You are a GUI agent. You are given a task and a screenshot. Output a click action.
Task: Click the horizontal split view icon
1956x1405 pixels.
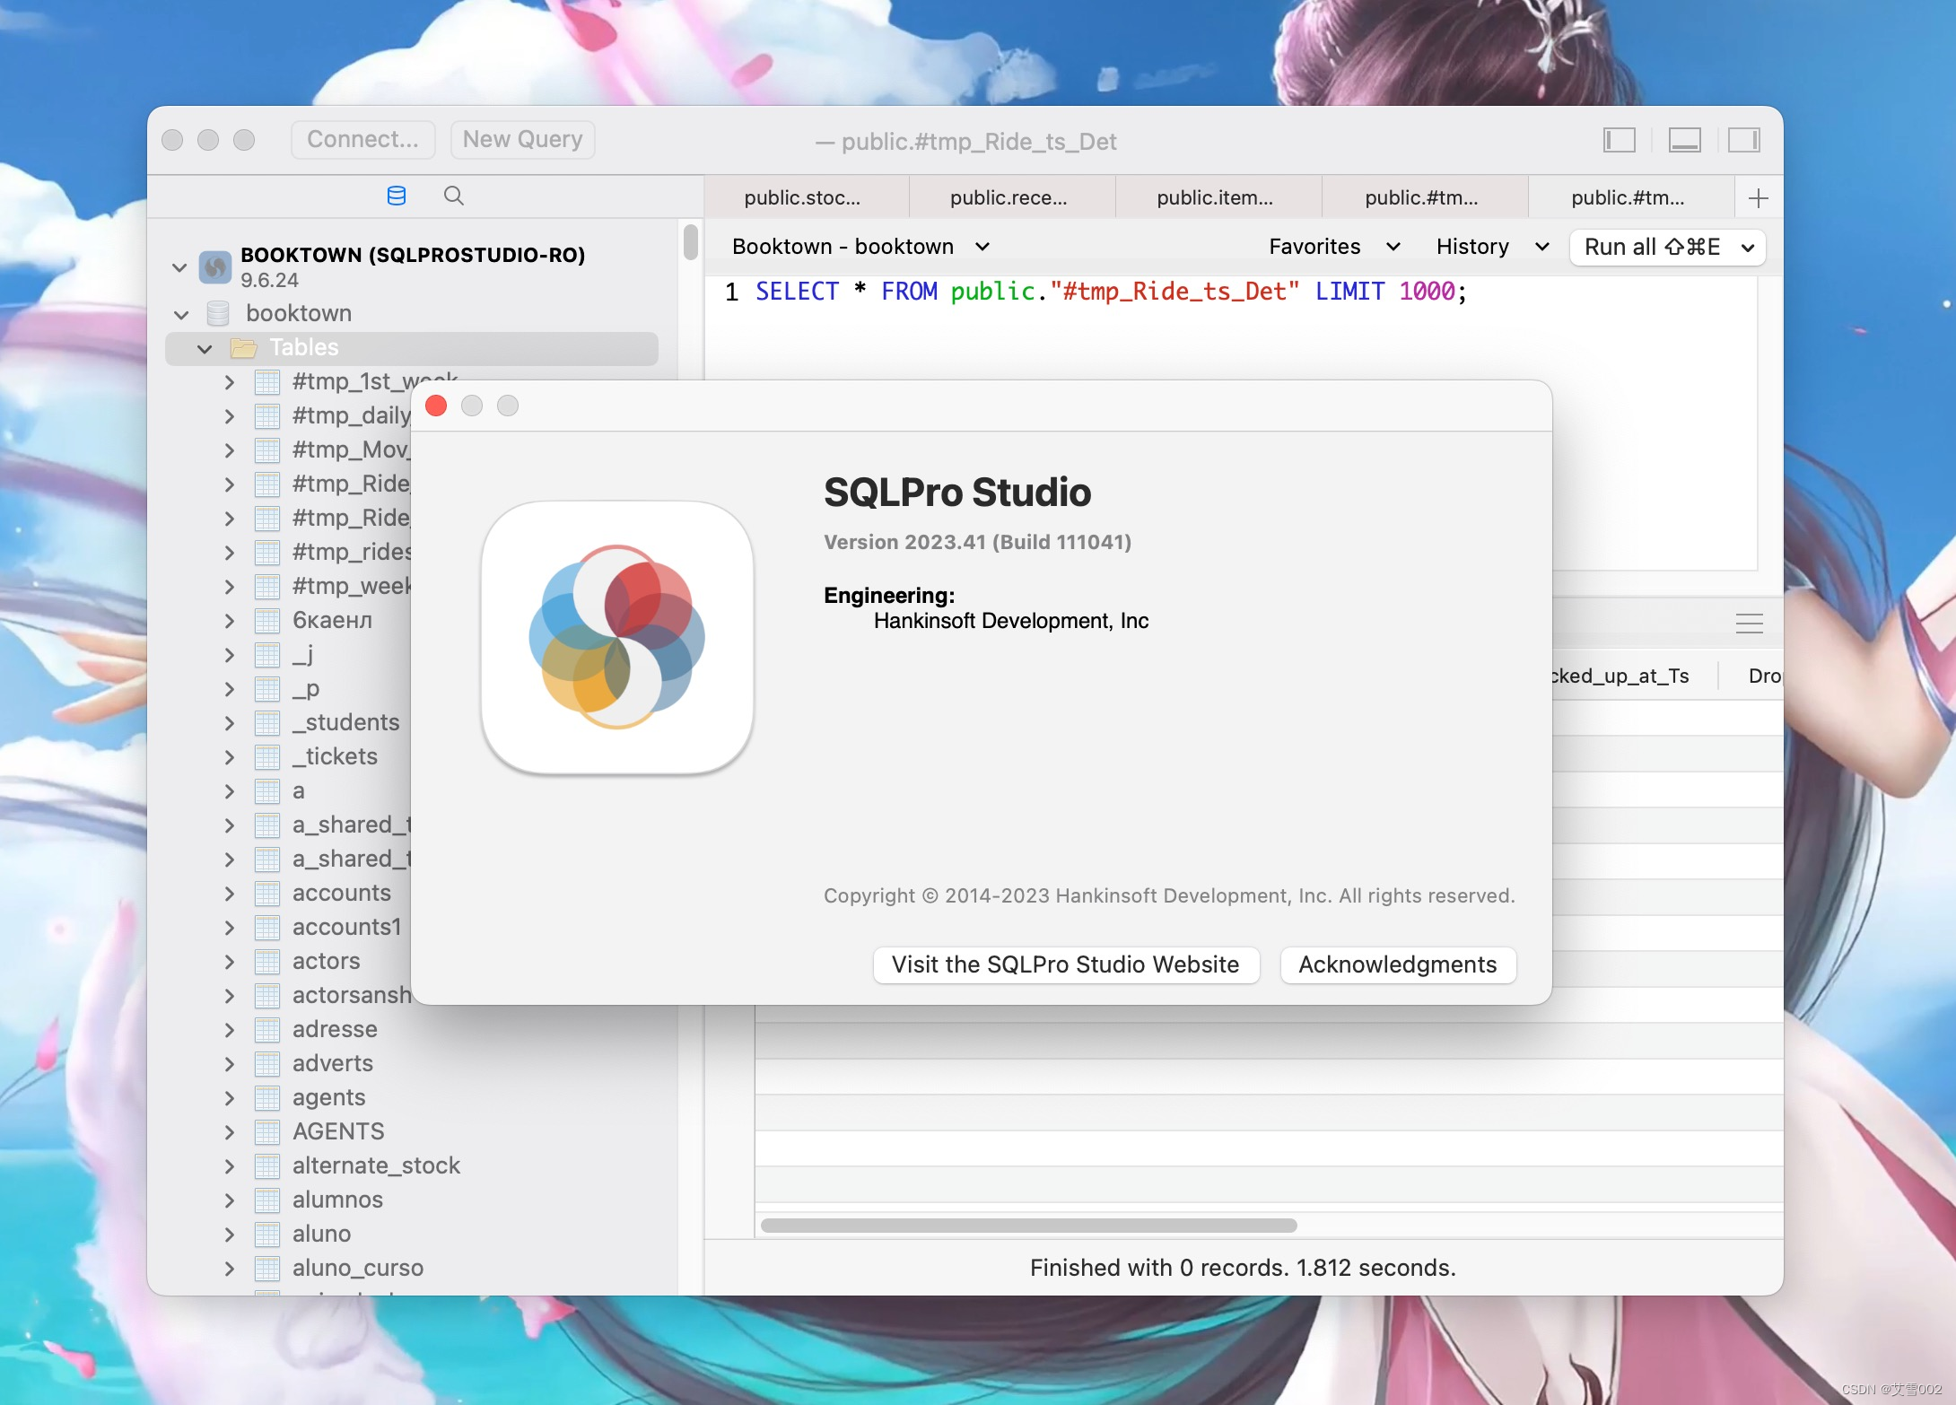tap(1684, 136)
